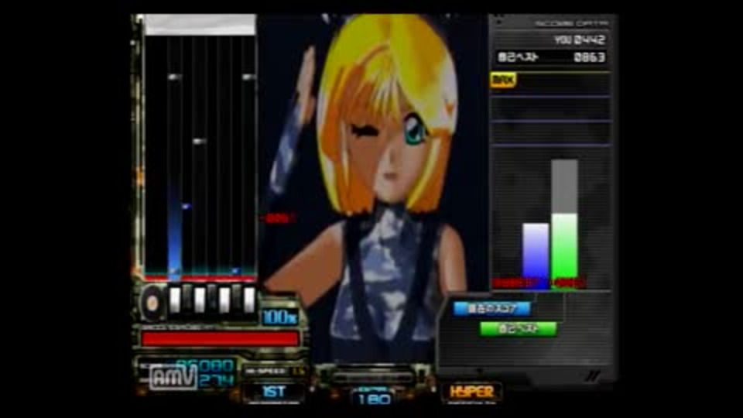Click the green best-score graph column
743x418 pixels.
tap(564, 250)
